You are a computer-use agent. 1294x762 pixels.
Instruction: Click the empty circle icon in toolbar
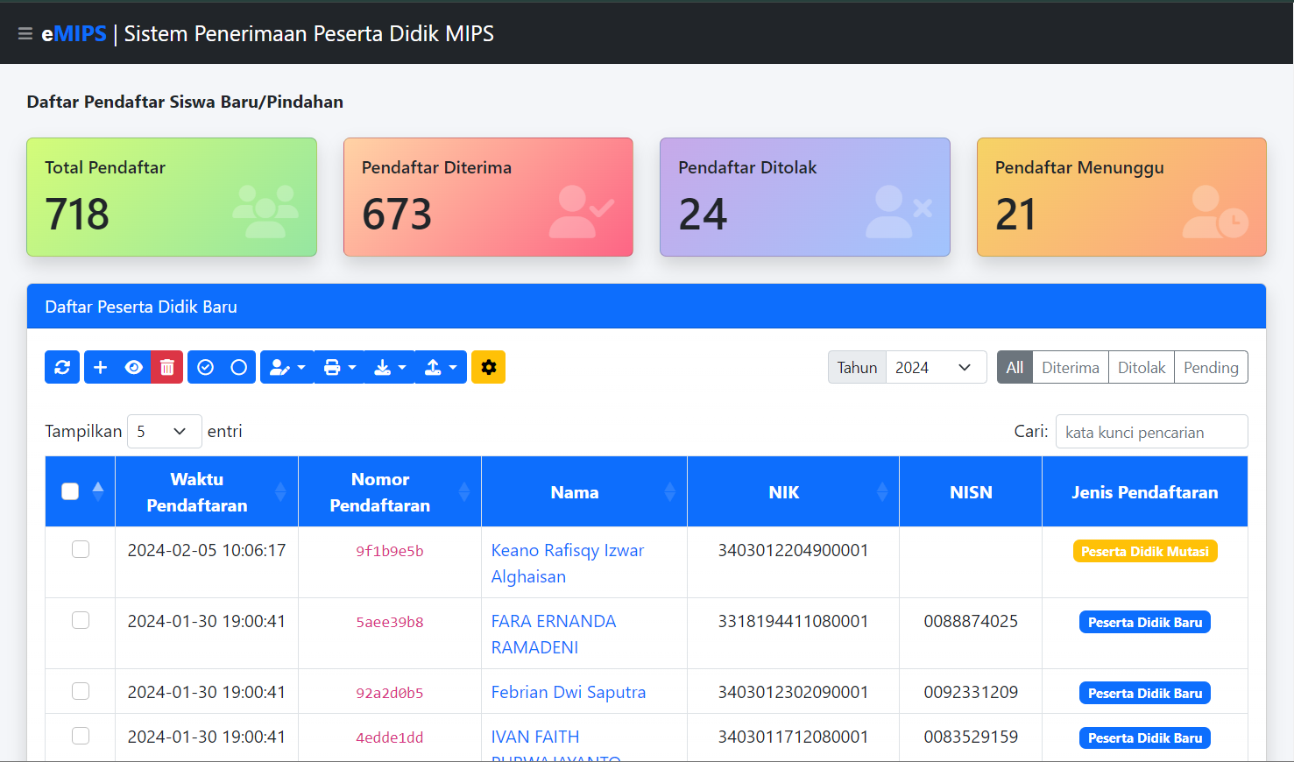click(x=238, y=367)
